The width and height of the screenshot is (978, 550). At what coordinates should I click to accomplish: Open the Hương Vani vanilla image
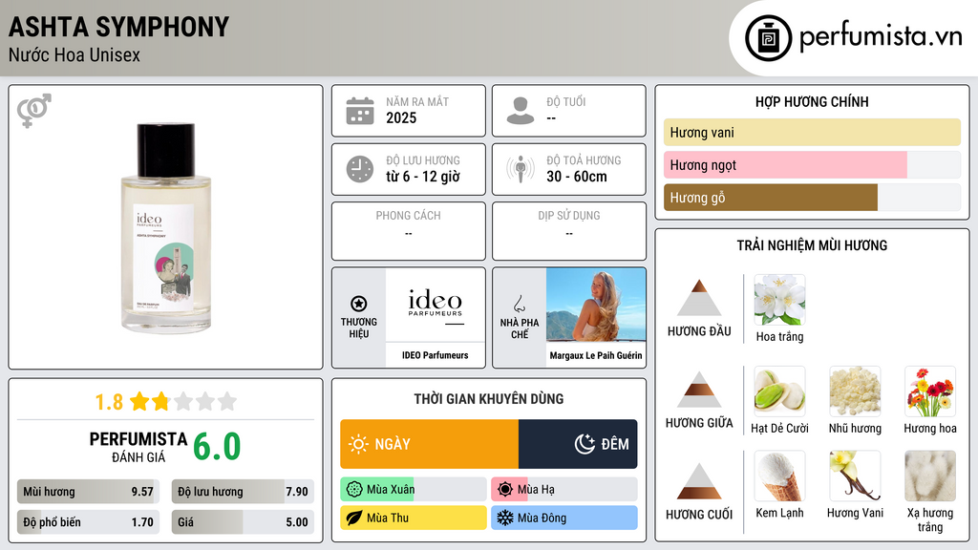[855, 476]
